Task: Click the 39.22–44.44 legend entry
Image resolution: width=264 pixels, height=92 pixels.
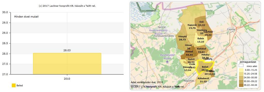Action: click(x=248, y=85)
